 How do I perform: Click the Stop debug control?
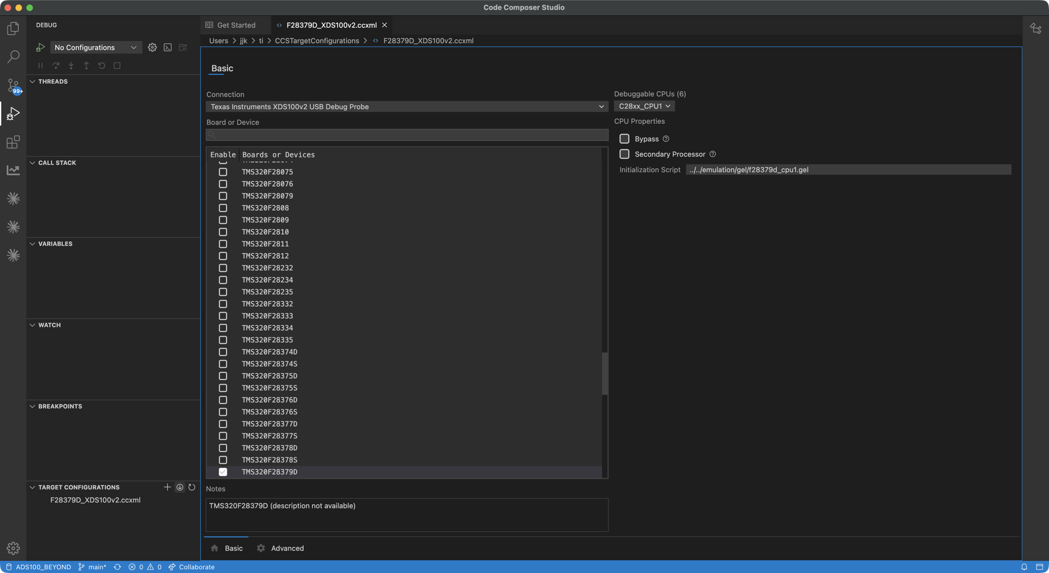point(117,65)
